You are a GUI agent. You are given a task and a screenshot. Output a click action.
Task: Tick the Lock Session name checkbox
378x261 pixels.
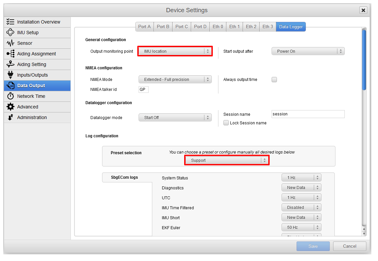(x=226, y=123)
